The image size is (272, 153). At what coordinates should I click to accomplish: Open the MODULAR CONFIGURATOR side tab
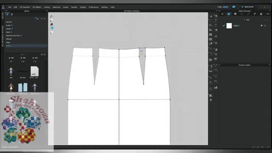3,36
